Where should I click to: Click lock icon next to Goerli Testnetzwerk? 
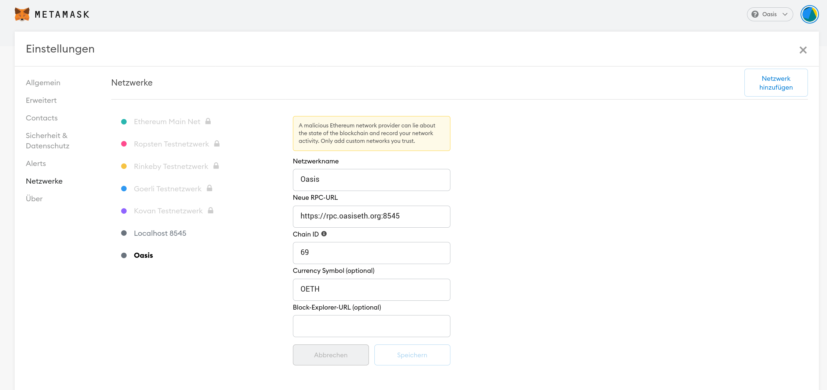coord(210,188)
